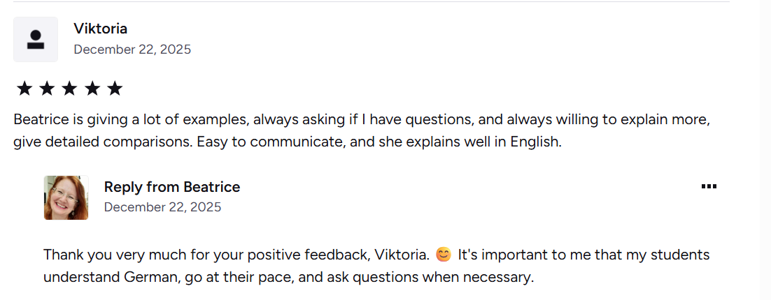Open Beatrice's profile photo
The width and height of the screenshot is (771, 300).
pos(66,197)
